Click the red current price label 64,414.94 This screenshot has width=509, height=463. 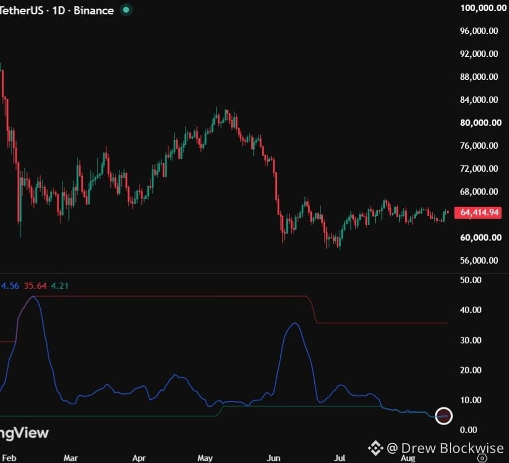pos(477,213)
